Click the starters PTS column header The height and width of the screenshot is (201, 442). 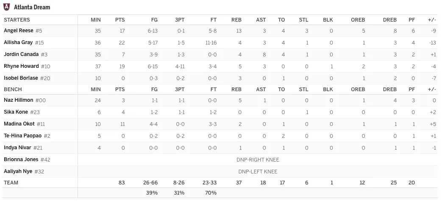(120, 20)
